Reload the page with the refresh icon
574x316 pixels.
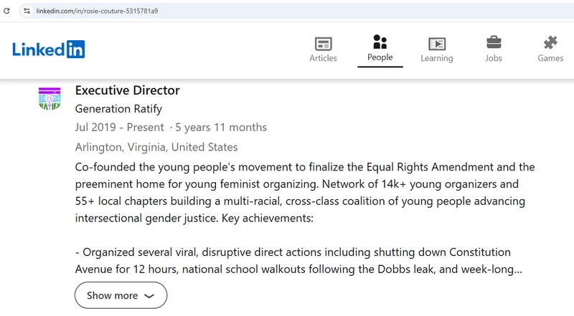pos(6,11)
